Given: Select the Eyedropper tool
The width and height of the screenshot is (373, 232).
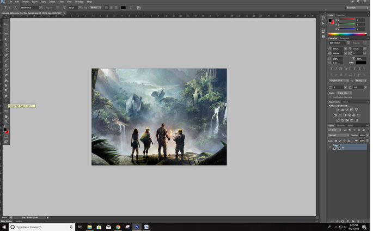Looking at the screenshot, I should 6,50.
